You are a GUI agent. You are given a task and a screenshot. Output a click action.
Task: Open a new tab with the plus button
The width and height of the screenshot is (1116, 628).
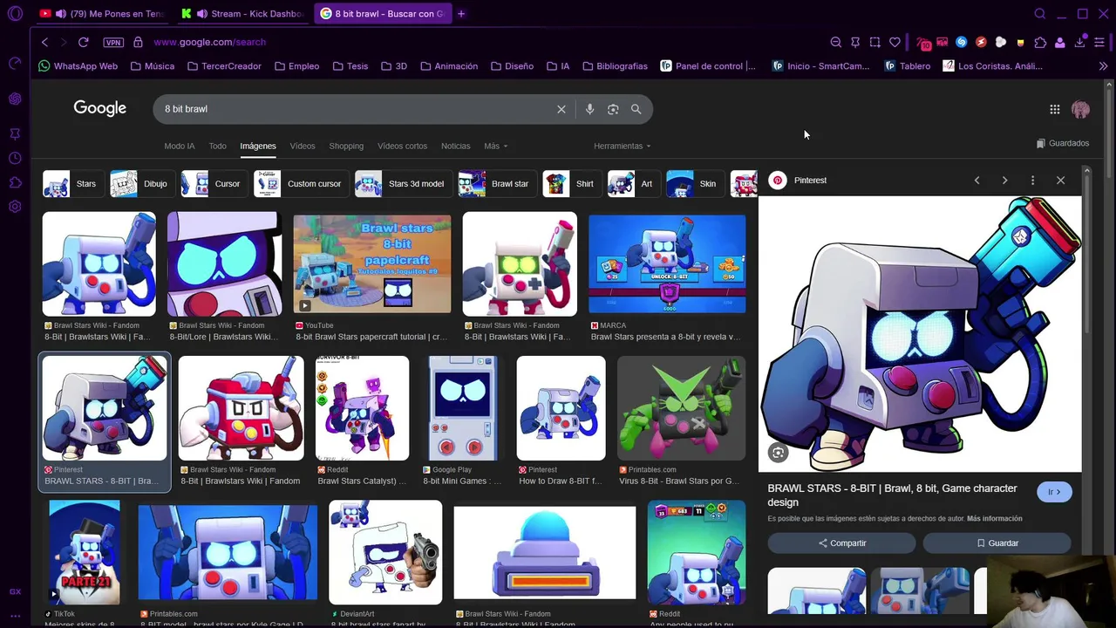(461, 14)
